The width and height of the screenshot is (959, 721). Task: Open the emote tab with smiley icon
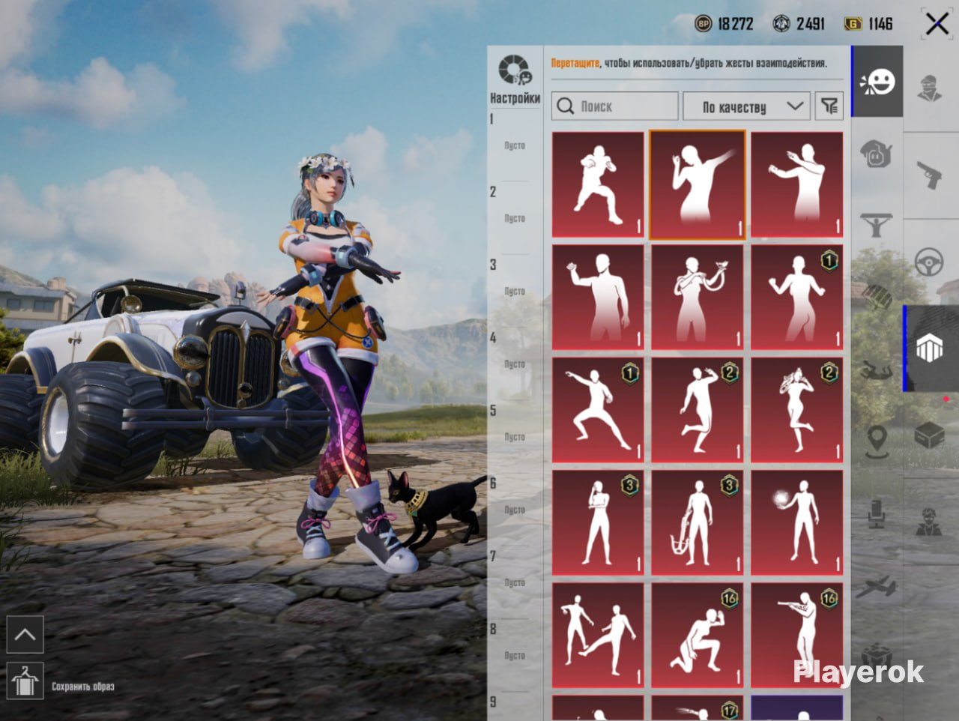point(877,82)
